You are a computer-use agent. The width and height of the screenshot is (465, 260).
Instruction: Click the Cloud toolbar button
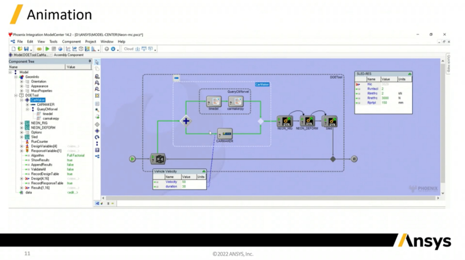(128, 49)
